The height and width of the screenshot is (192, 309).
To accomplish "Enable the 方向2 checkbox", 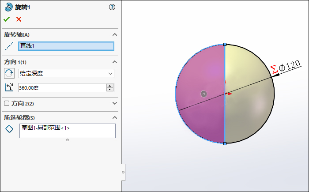I will point(7,103).
